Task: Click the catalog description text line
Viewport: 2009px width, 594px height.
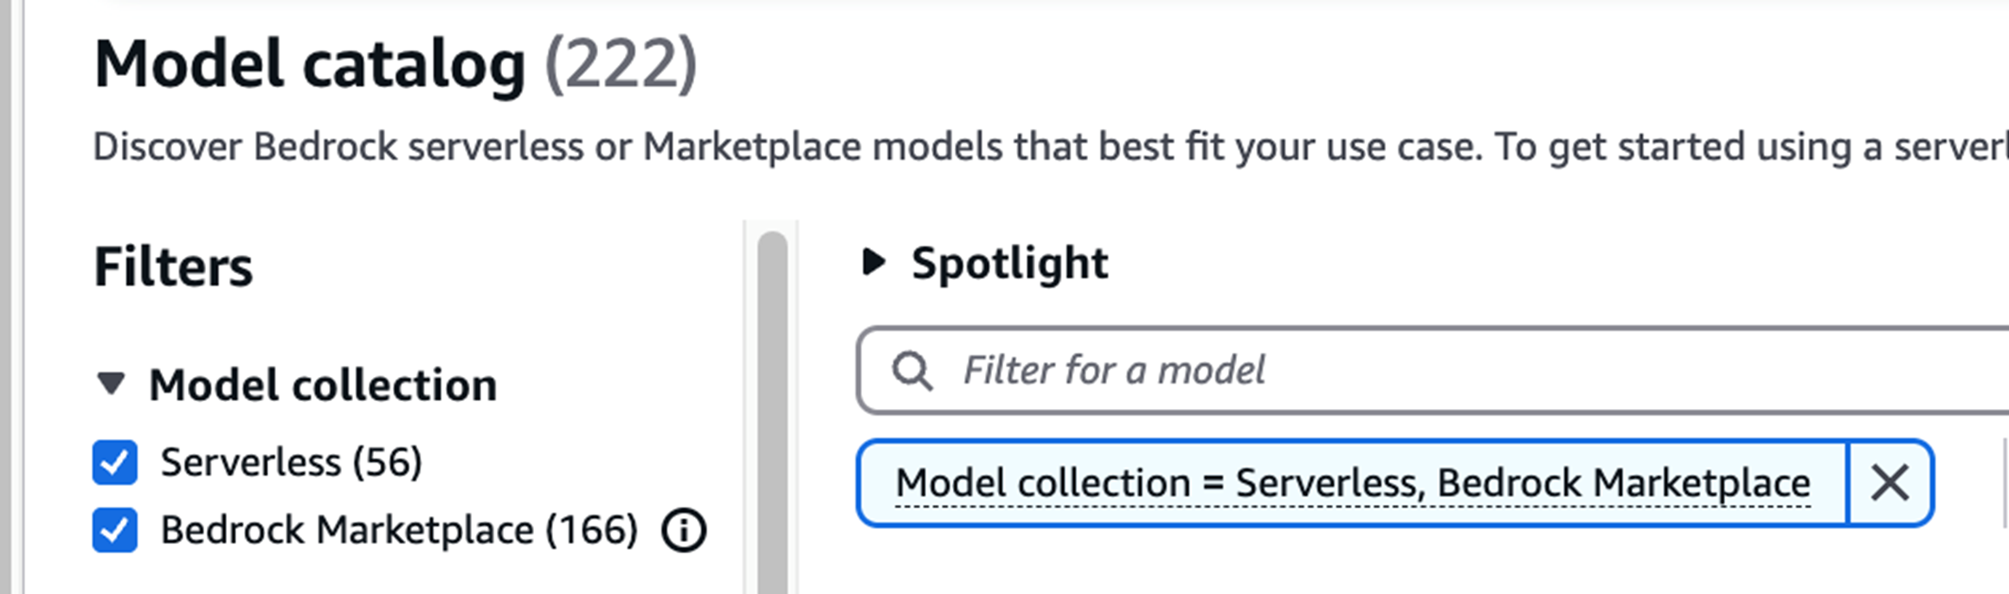Action: point(1051,147)
